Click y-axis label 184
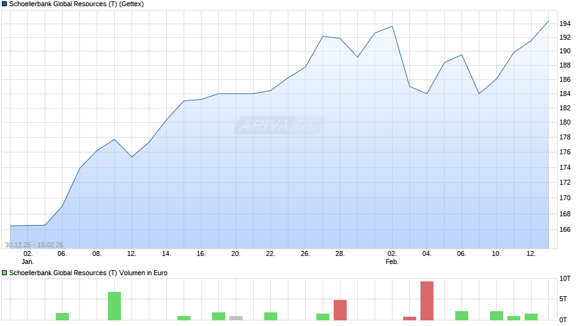Viewport: 583px width, 326px height. [x=565, y=94]
